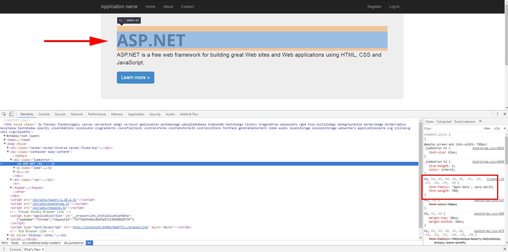Click the Learn more button
The height and width of the screenshot is (252, 508).
pyautogui.click(x=135, y=77)
